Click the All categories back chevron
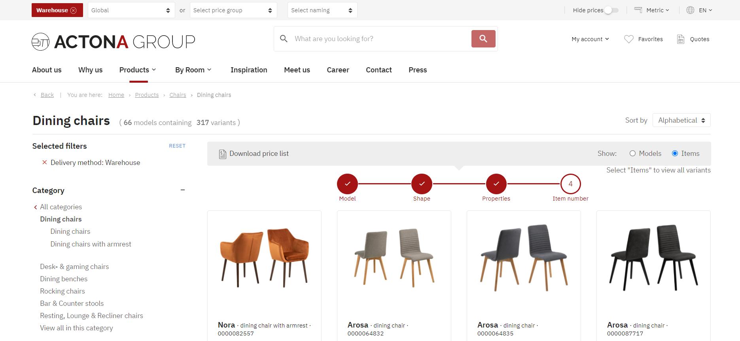Viewport: 740px width, 341px height. (36, 207)
